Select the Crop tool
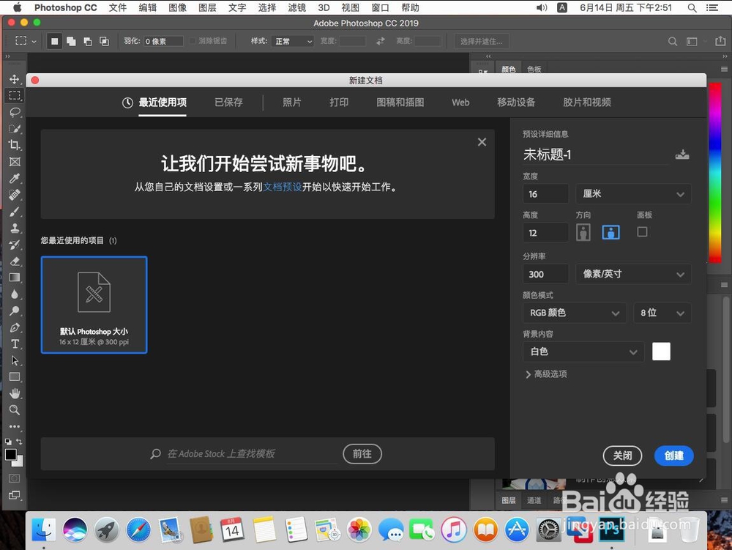 click(x=15, y=145)
